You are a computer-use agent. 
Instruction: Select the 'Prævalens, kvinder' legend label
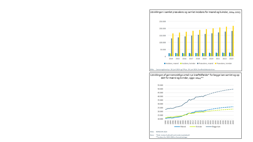[x=224, y=64]
